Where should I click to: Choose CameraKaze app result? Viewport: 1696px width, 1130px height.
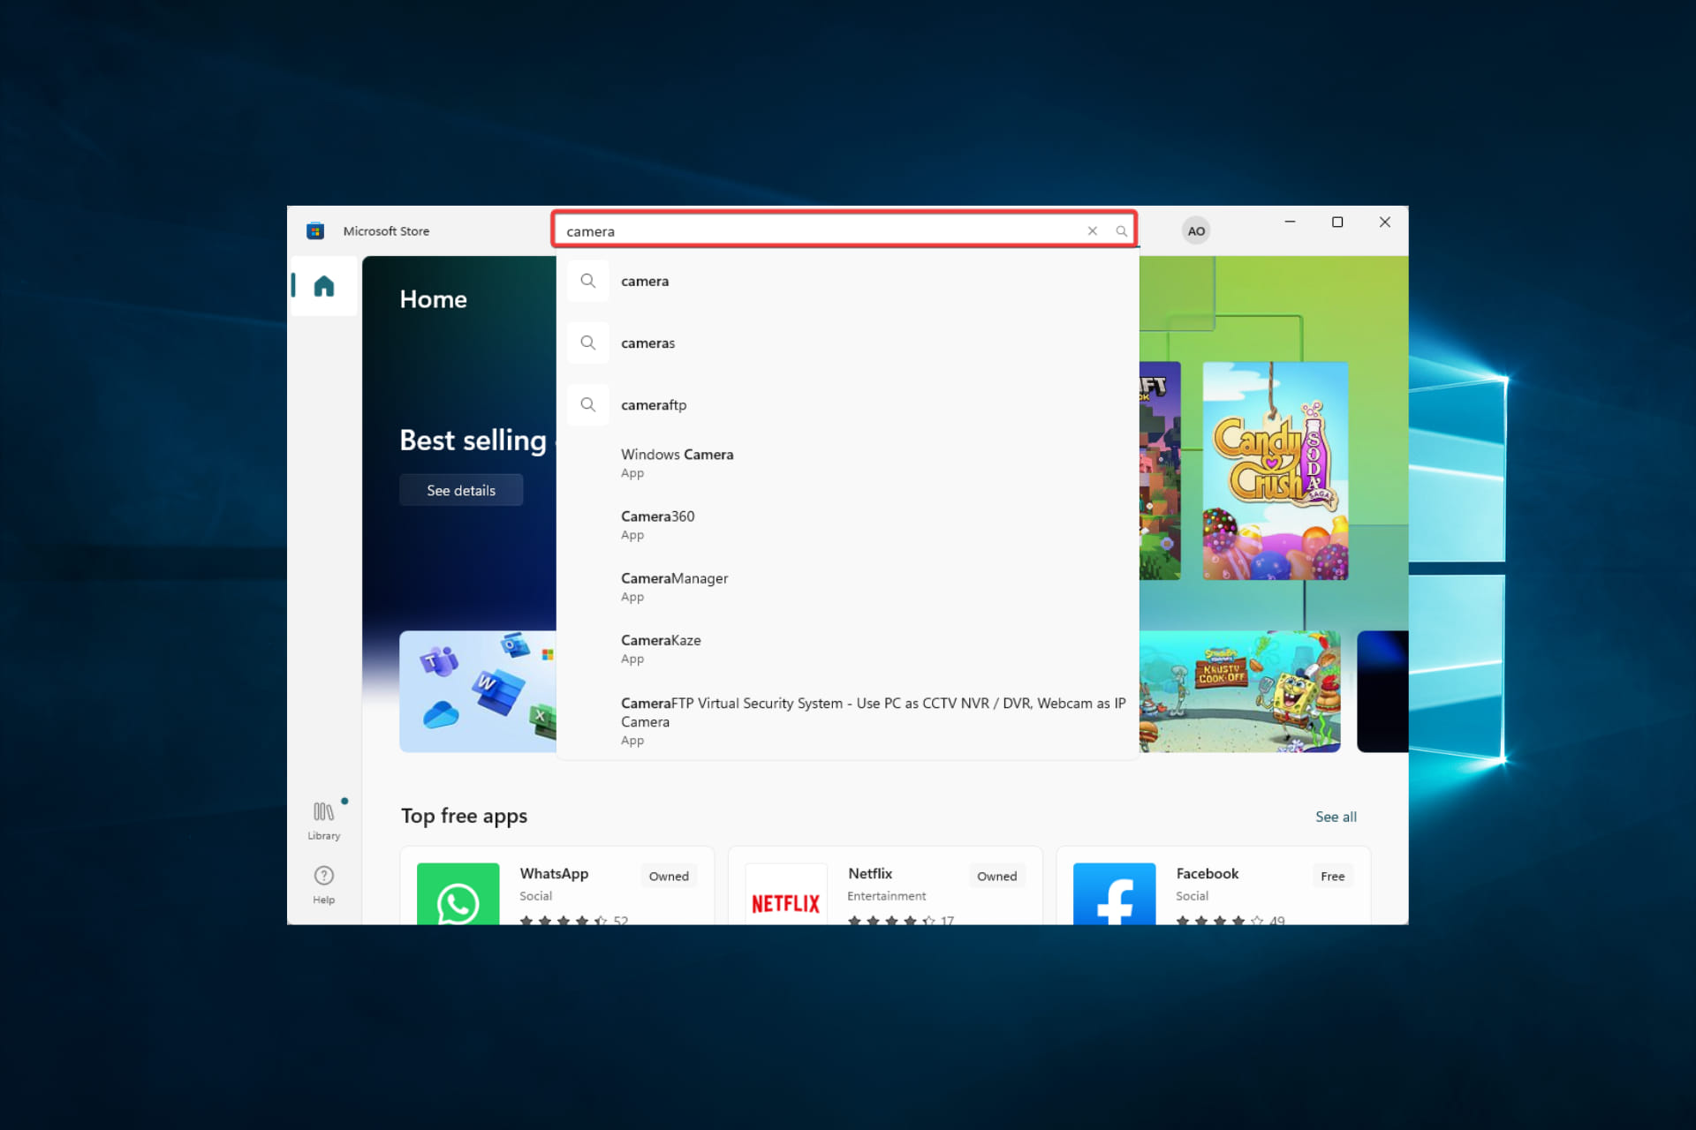coord(848,649)
